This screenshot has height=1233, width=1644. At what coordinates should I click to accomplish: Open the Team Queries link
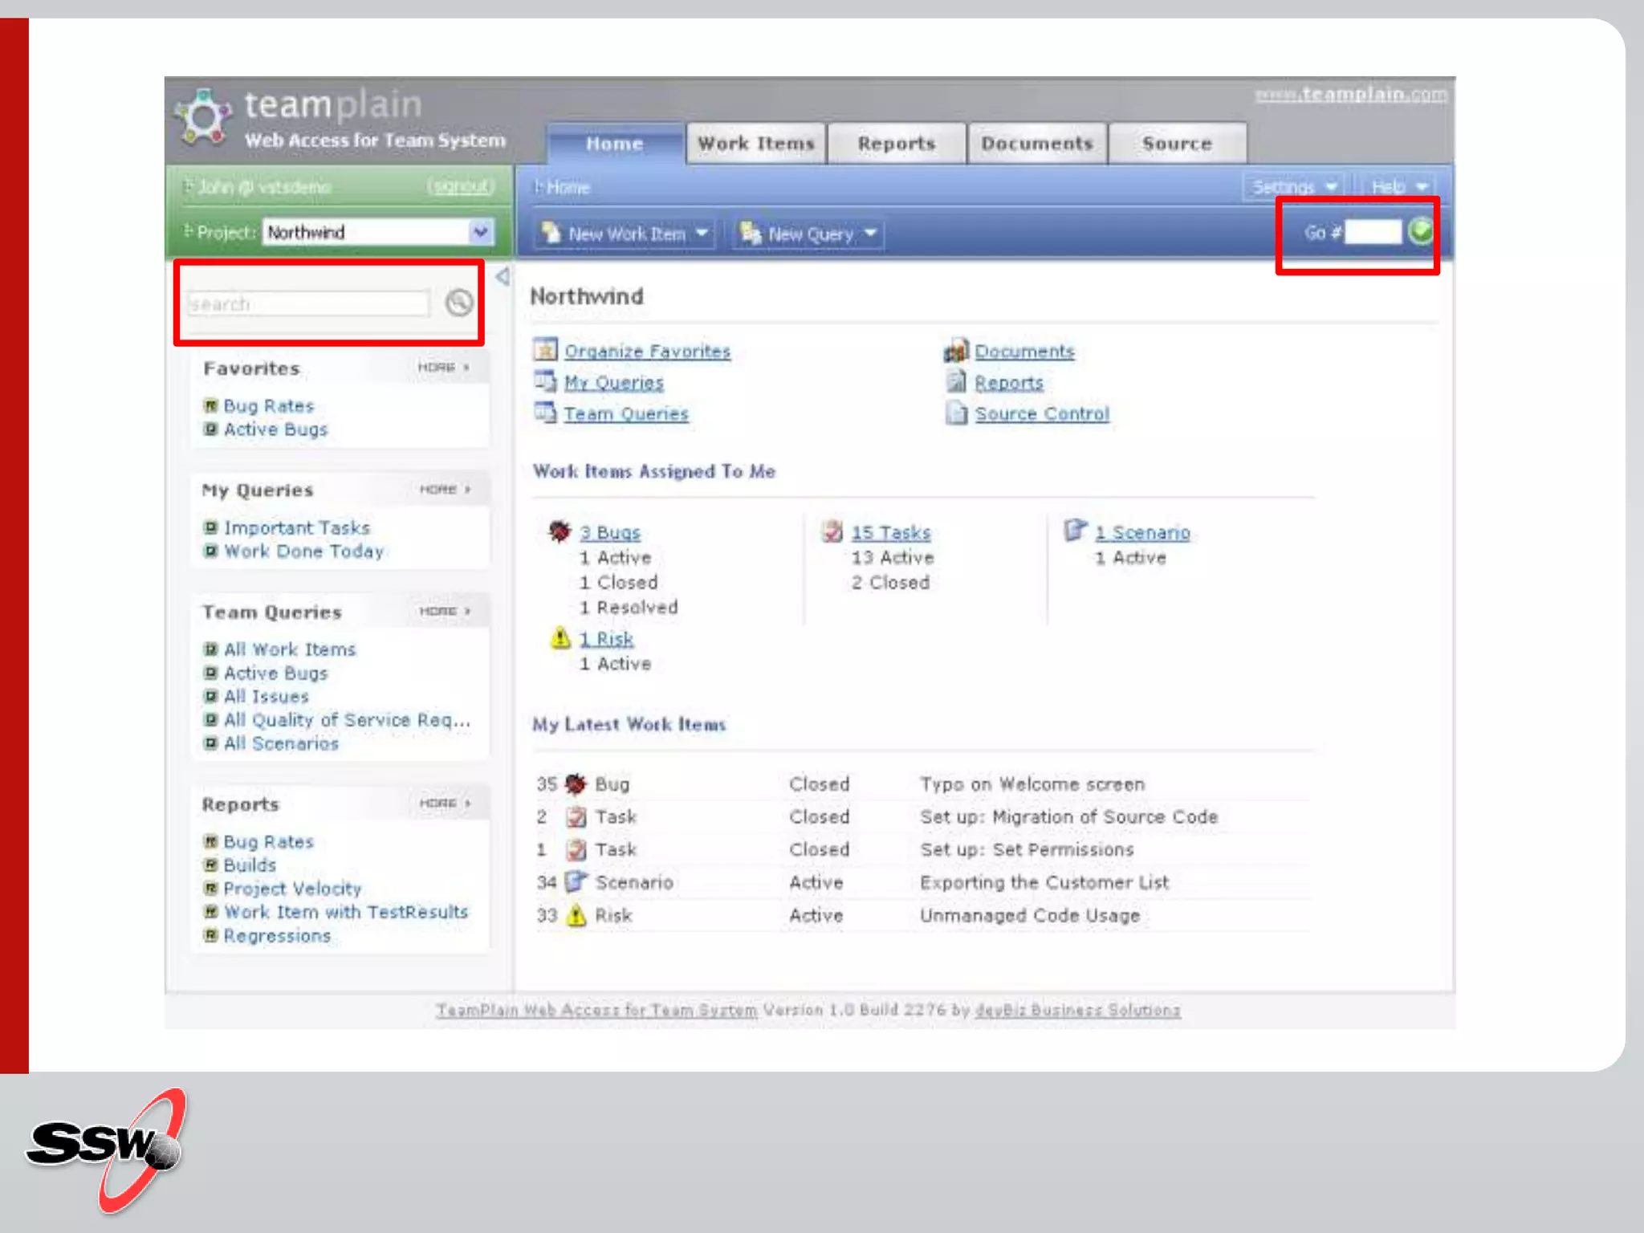[625, 414]
